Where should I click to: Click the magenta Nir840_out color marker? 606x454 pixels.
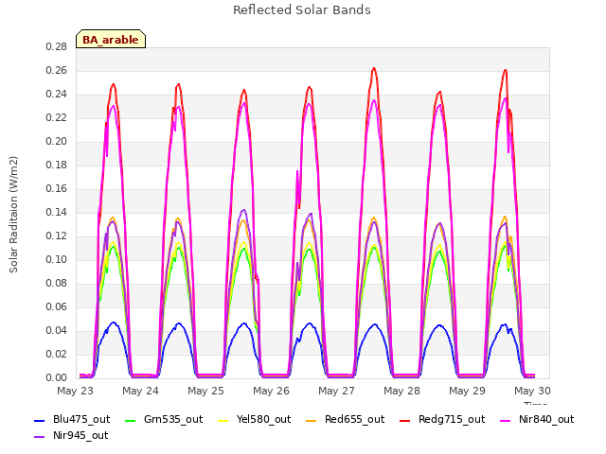click(x=506, y=420)
